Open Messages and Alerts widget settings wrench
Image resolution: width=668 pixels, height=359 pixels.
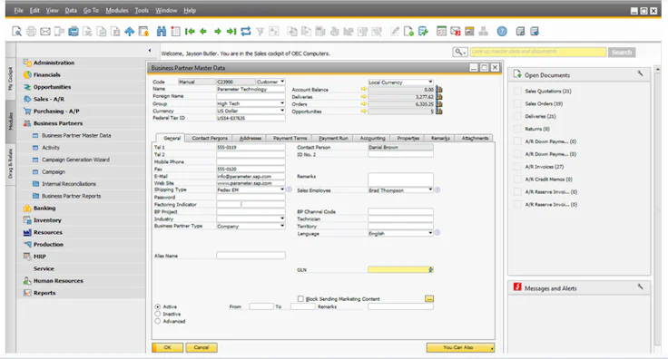point(640,286)
